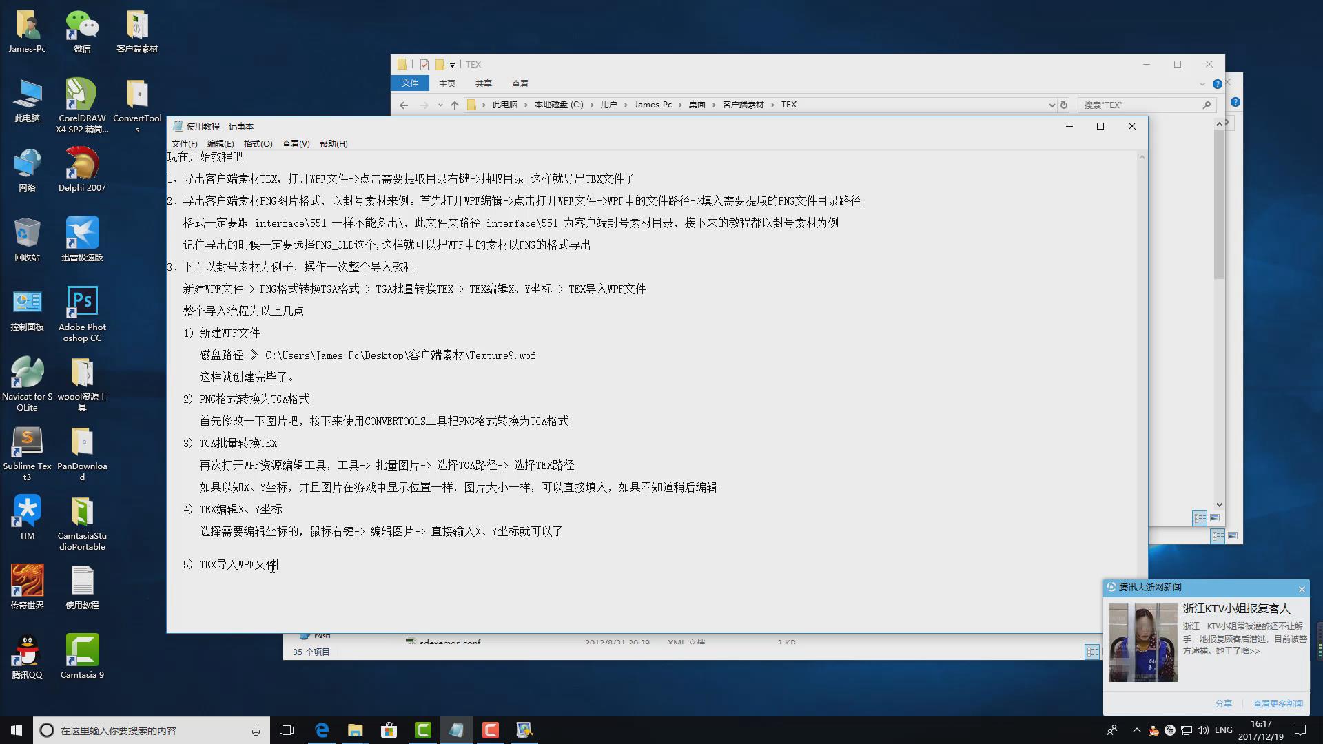Show hidden system tray icons
Image resolution: width=1323 pixels, height=744 pixels.
(x=1136, y=730)
